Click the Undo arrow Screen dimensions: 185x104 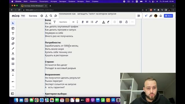point(13,81)
